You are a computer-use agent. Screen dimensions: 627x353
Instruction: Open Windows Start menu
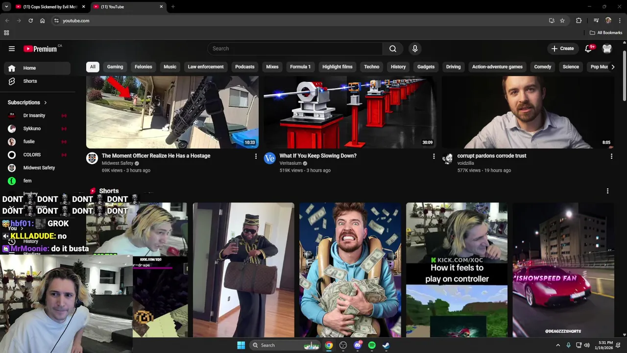pyautogui.click(x=241, y=345)
